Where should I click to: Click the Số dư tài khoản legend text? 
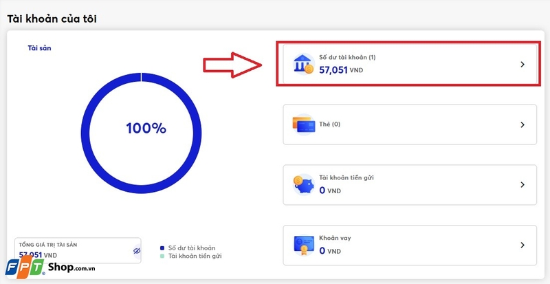point(192,248)
